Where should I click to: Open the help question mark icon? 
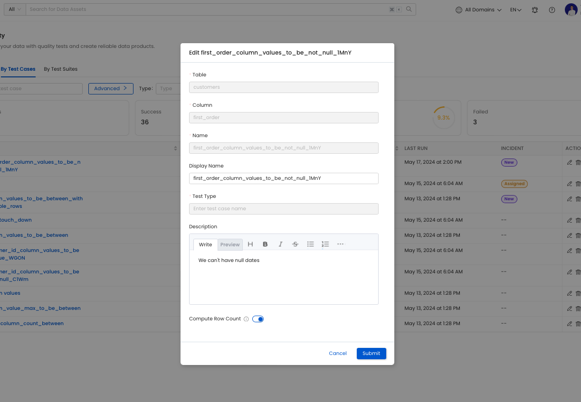point(552,10)
